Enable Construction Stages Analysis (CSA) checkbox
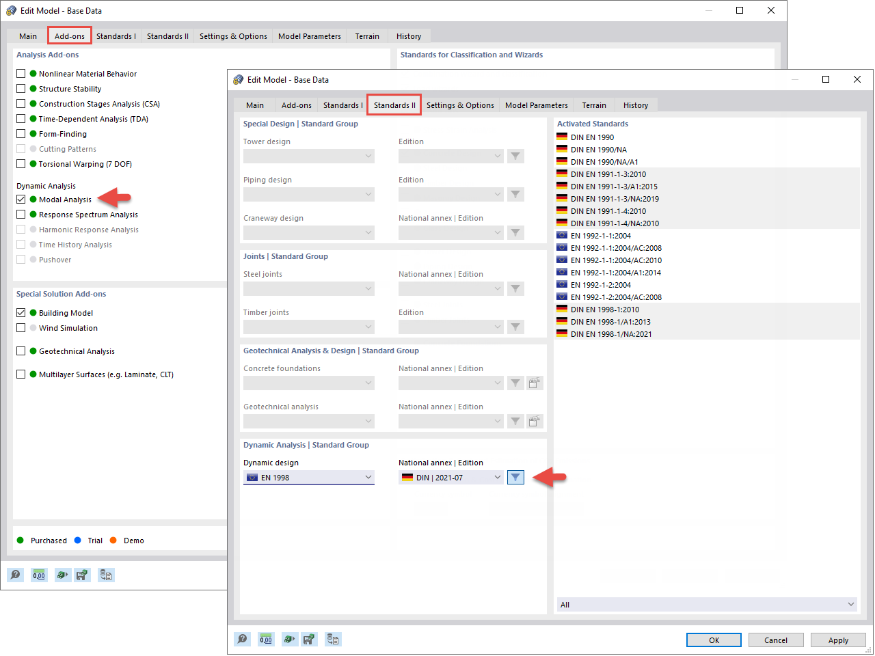The width and height of the screenshot is (875, 656). 21,104
